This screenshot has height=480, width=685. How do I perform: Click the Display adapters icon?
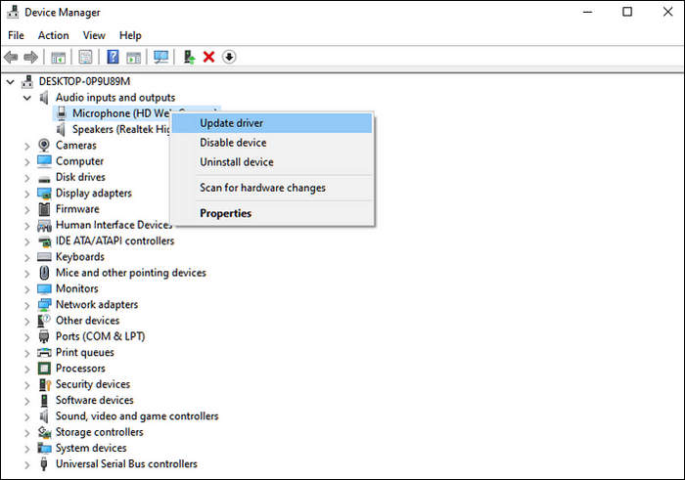coord(44,194)
